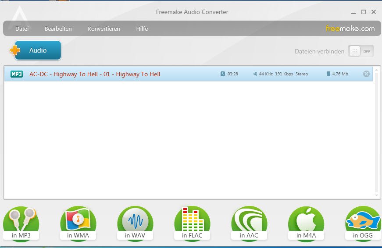Viewport: 382px width, 248px height.
Task: Click the file list scrollbar up arrow
Action: 377,70
